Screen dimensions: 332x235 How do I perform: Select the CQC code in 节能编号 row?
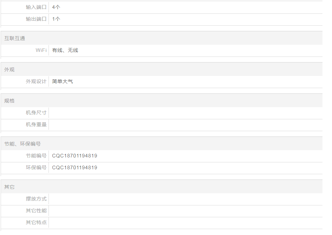(74, 156)
